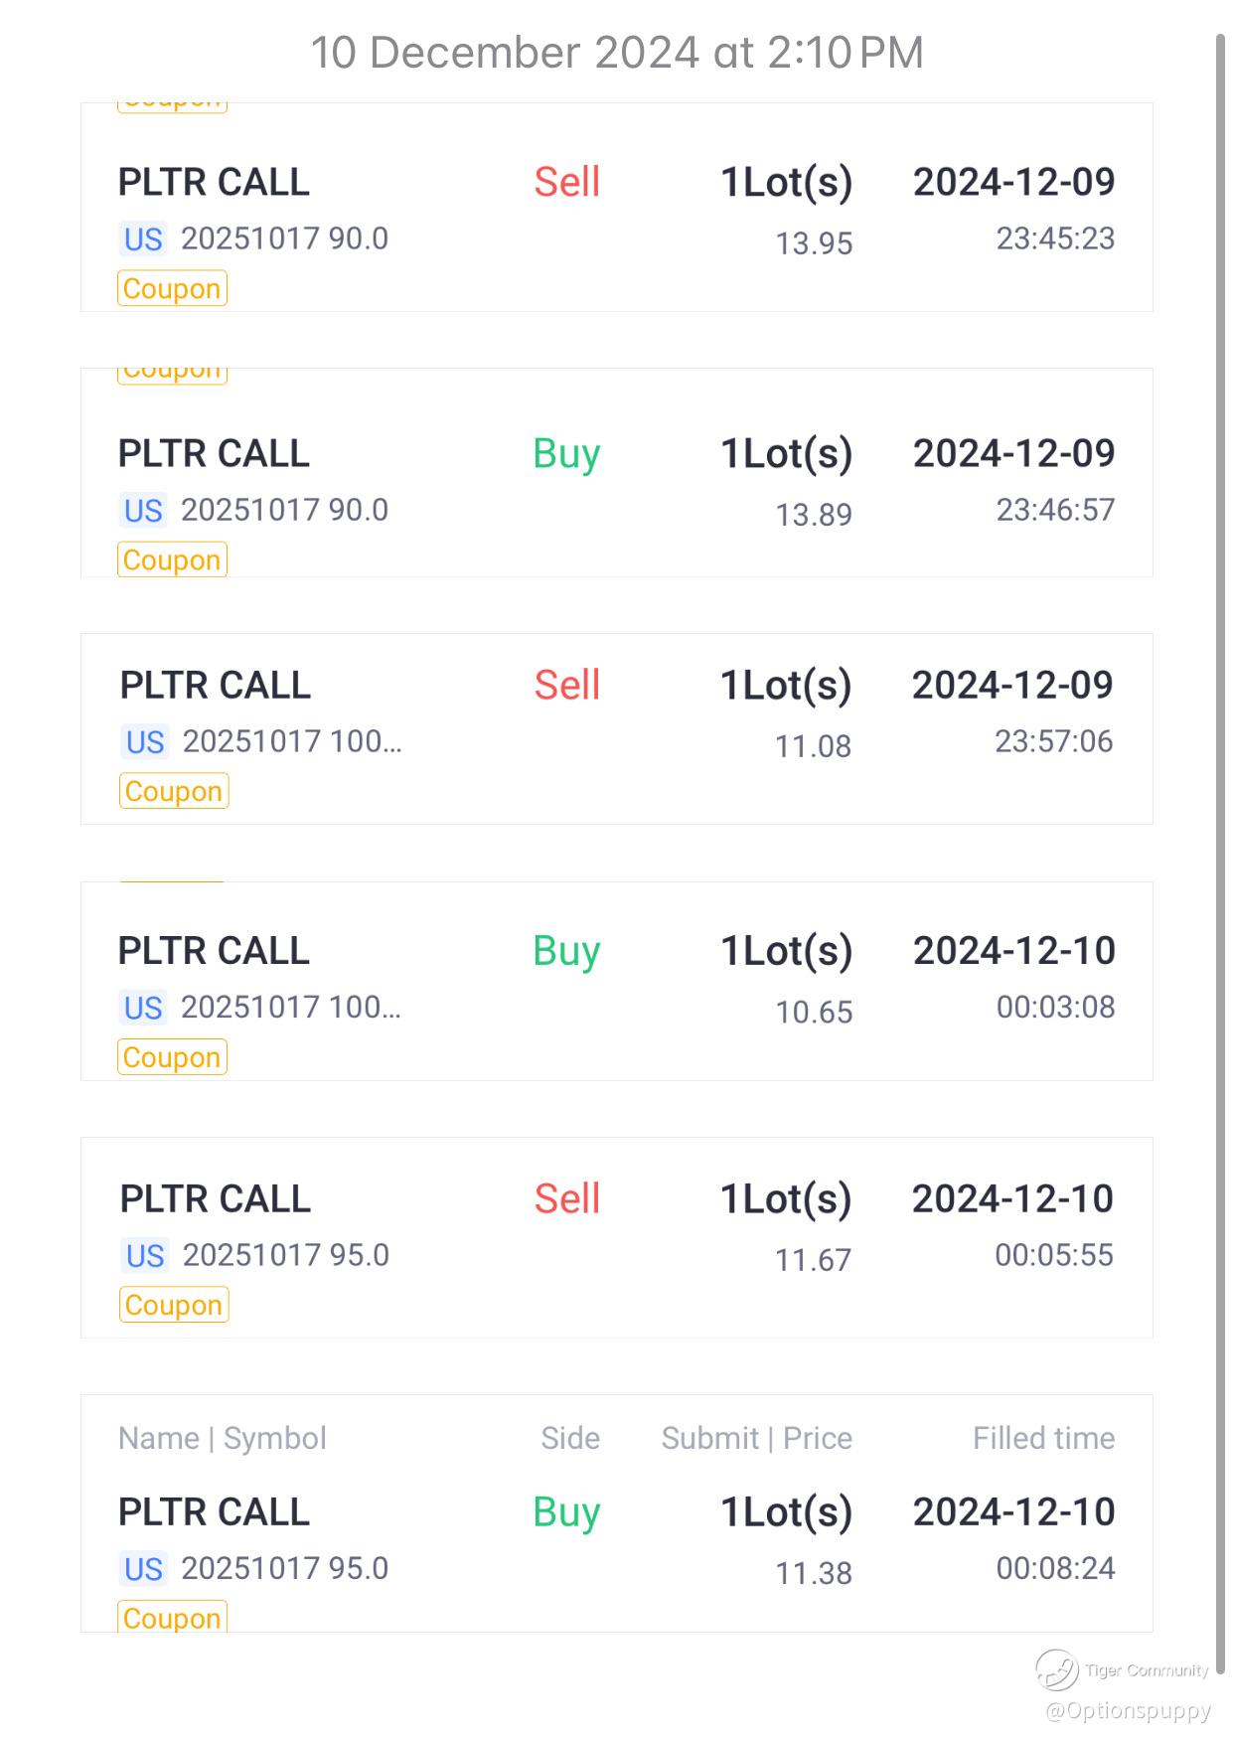The height and width of the screenshot is (1738, 1234).
Task: Click the US badge on the 13.95 sell order
Action: tap(143, 239)
